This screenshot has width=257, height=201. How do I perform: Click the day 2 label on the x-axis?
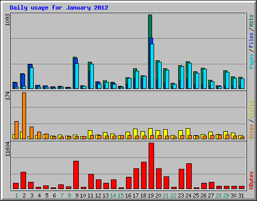(x=24, y=195)
